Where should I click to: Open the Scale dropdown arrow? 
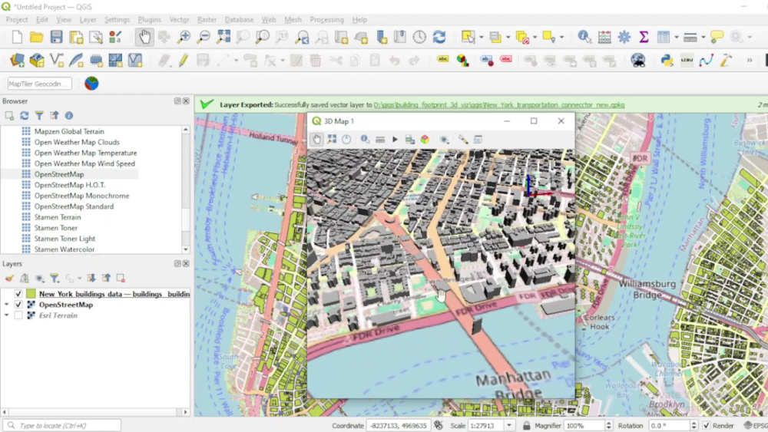509,426
